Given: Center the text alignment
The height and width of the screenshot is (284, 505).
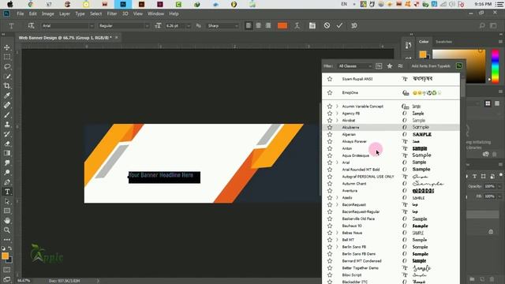Looking at the screenshot, I should click(x=258, y=26).
